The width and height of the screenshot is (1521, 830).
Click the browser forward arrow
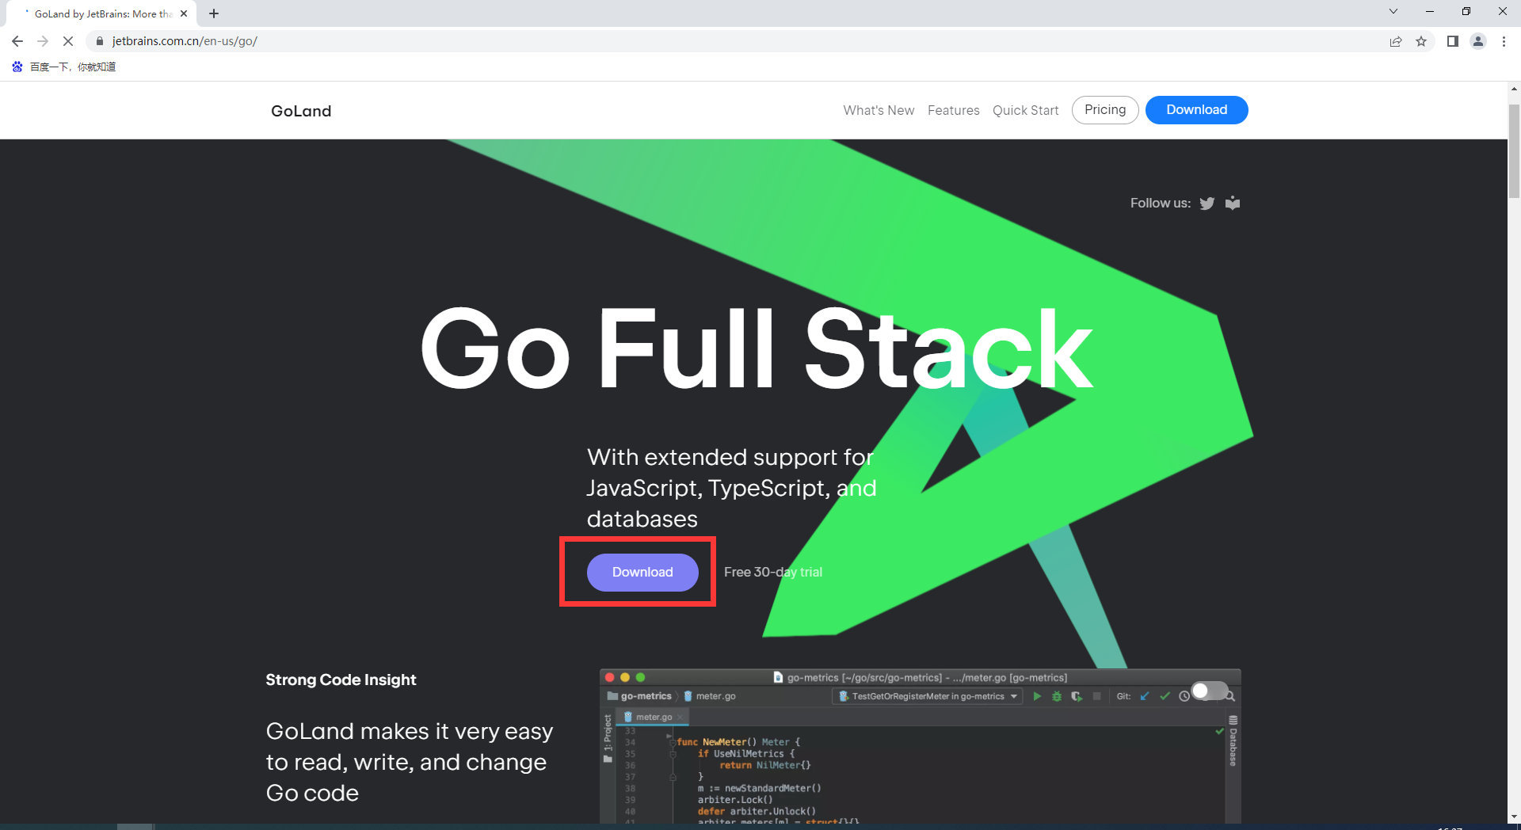43,41
